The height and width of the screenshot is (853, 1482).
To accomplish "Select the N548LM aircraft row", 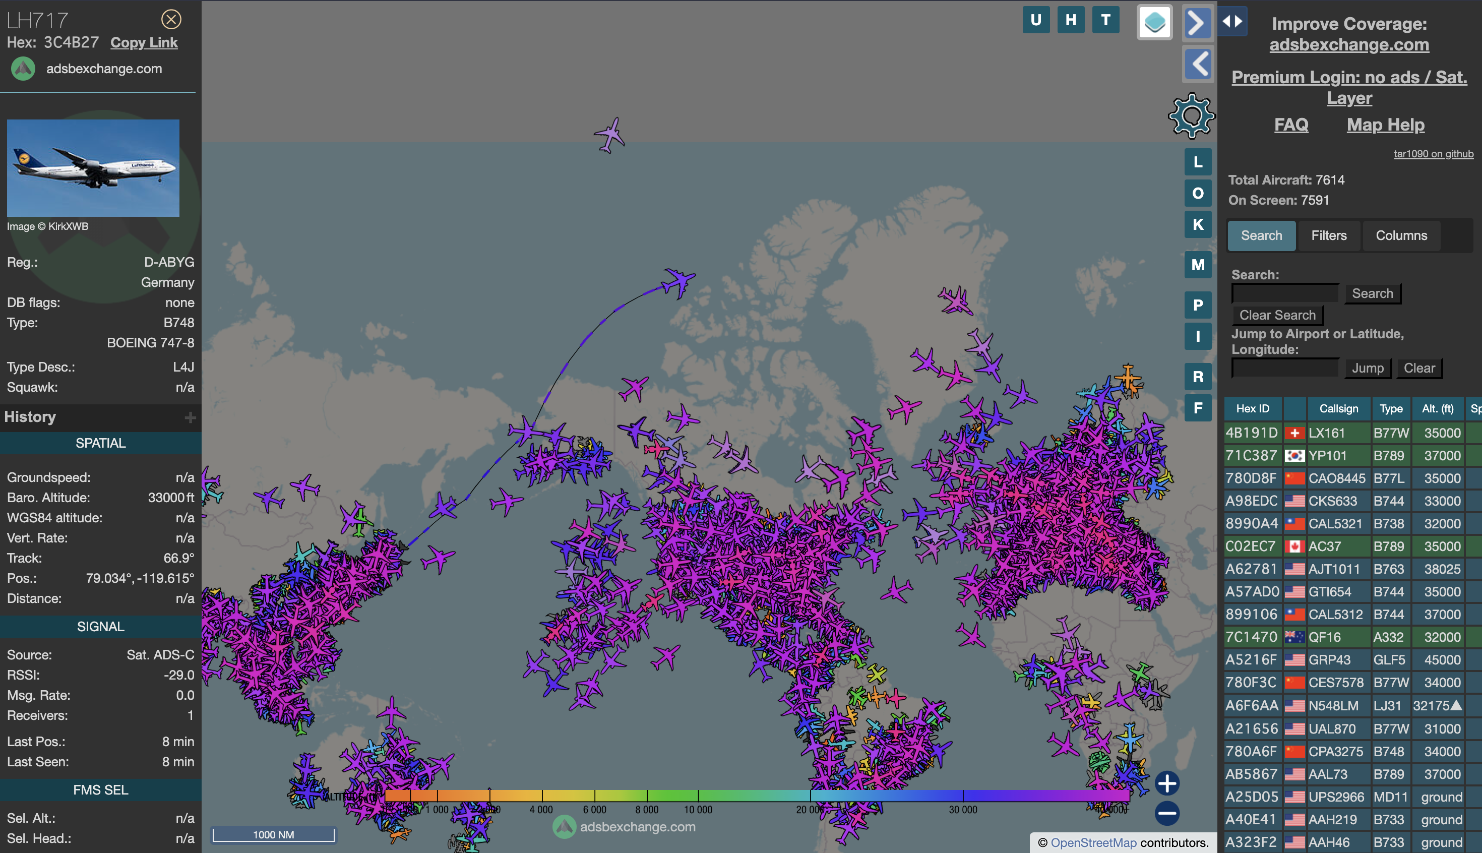I will pyautogui.click(x=1352, y=706).
